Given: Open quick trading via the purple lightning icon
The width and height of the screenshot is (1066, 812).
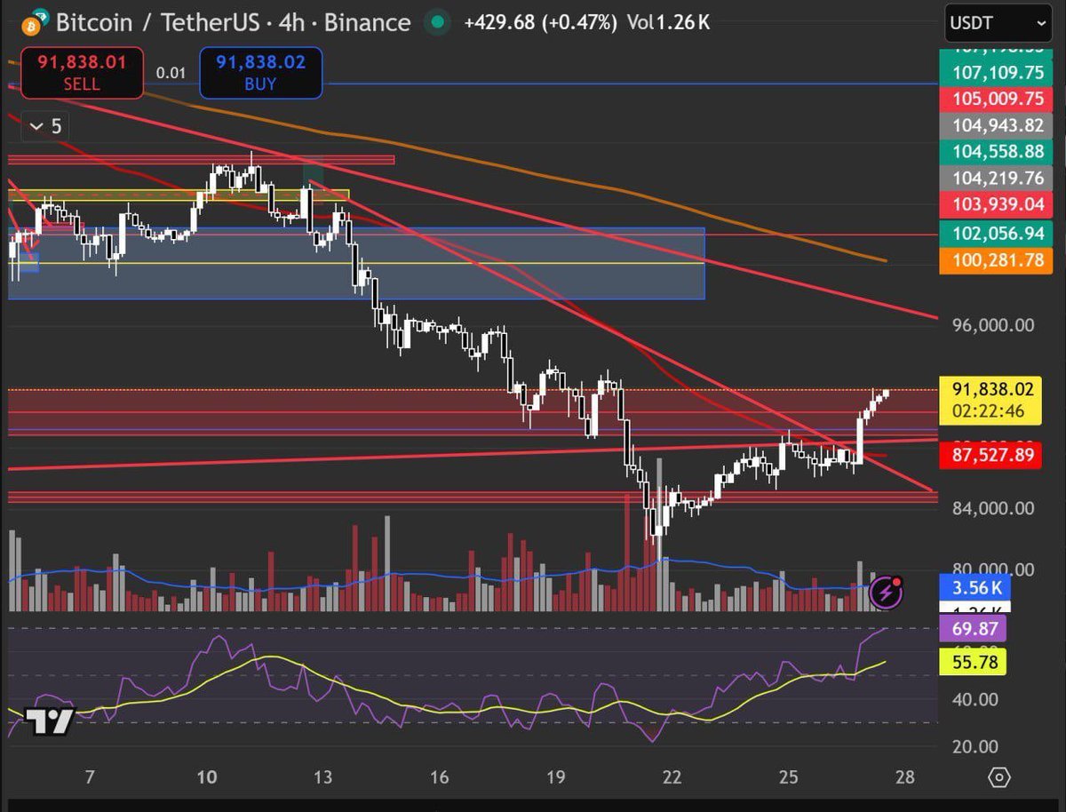Looking at the screenshot, I should tap(885, 592).
